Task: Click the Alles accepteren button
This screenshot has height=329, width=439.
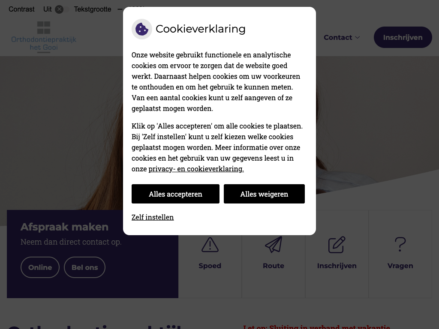Action: 175,194
